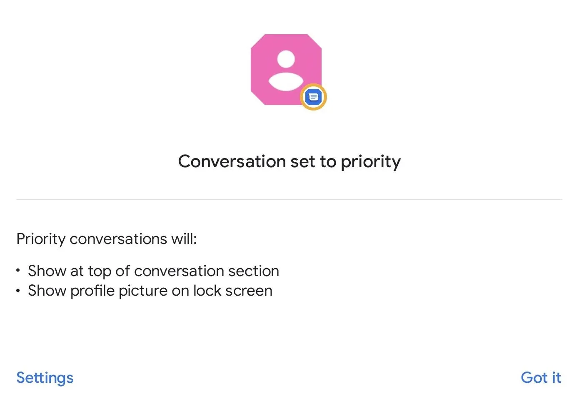Tap the blue Messages app badge
The image size is (579, 402).
tap(313, 98)
